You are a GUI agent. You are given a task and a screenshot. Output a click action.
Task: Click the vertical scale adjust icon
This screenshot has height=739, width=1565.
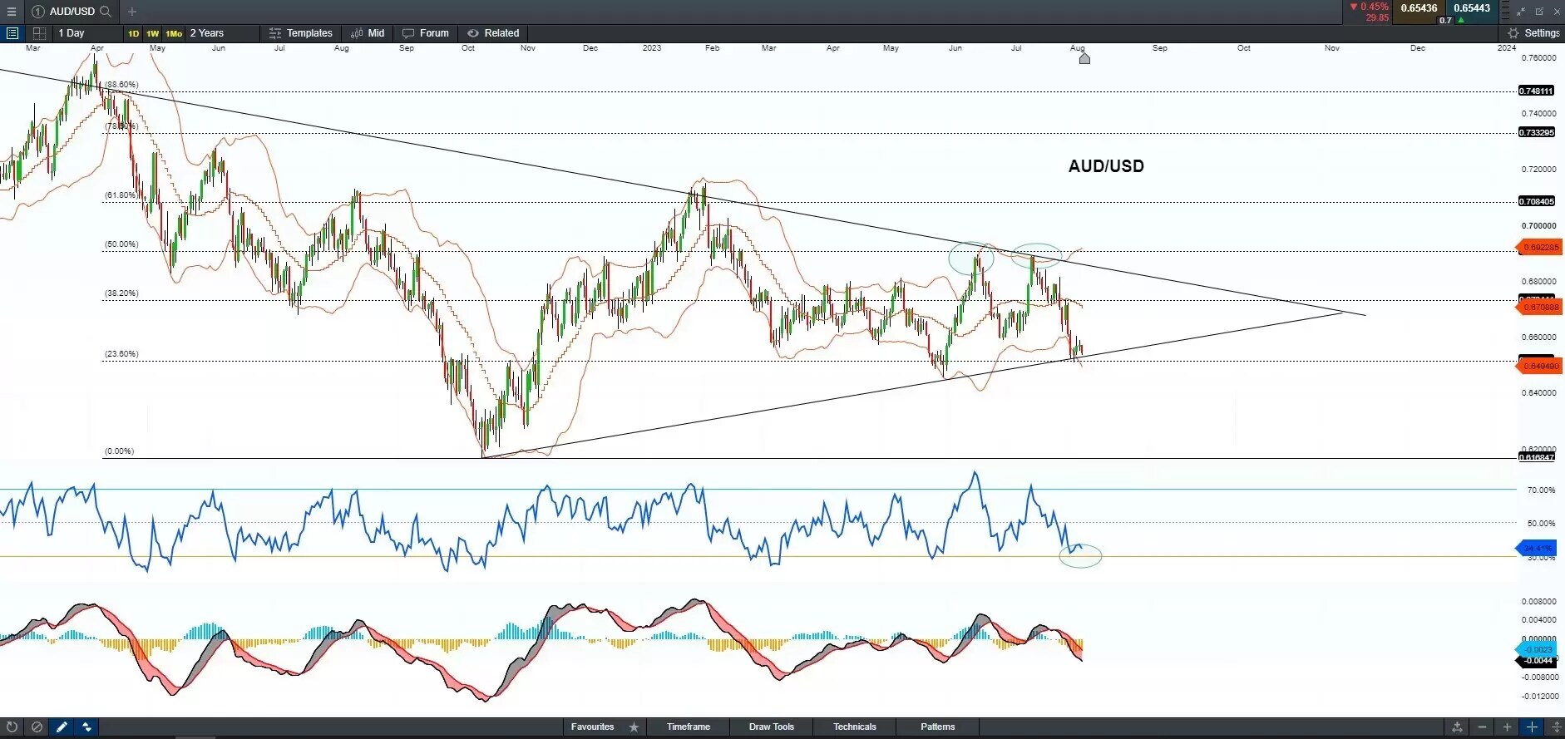point(1556,727)
